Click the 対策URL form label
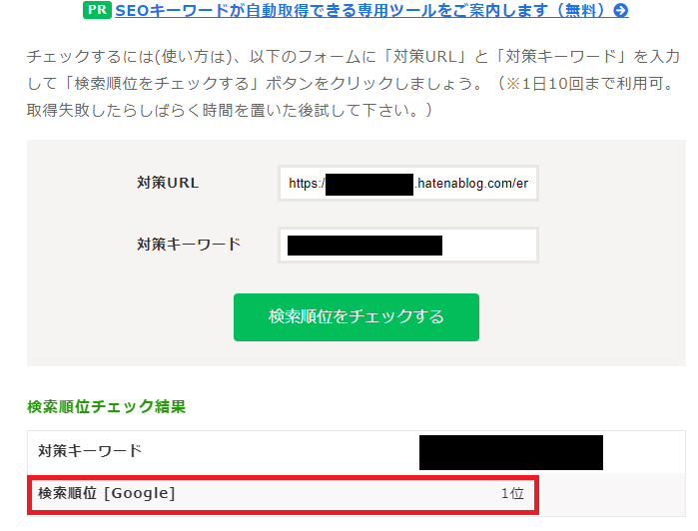Viewport: 698px width, 531px height. point(168,183)
